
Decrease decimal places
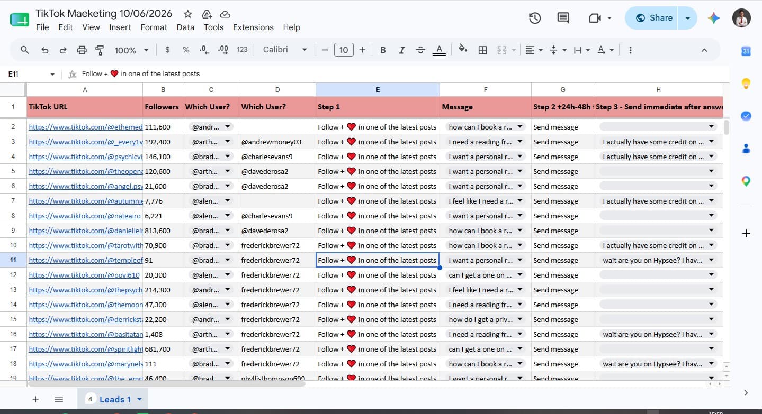tap(204, 50)
